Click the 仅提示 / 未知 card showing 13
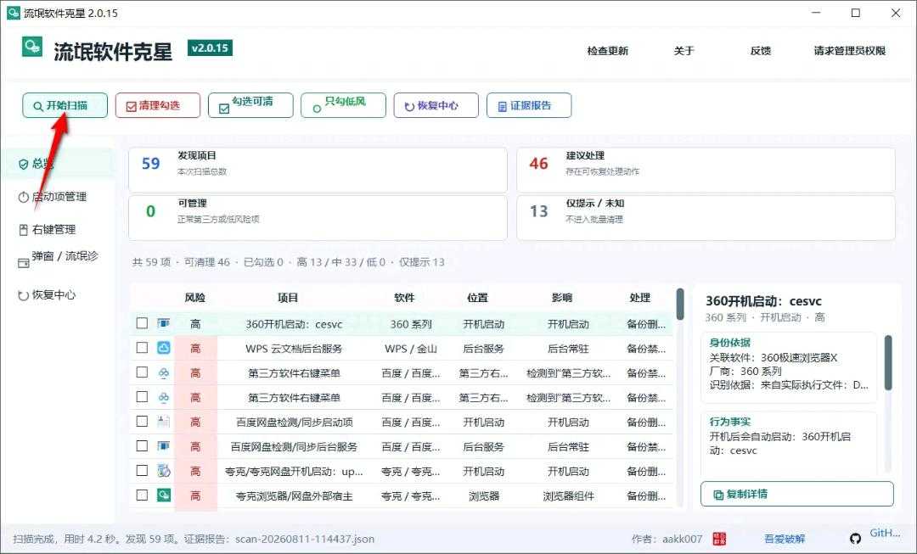This screenshot has height=554, width=917. [x=706, y=217]
